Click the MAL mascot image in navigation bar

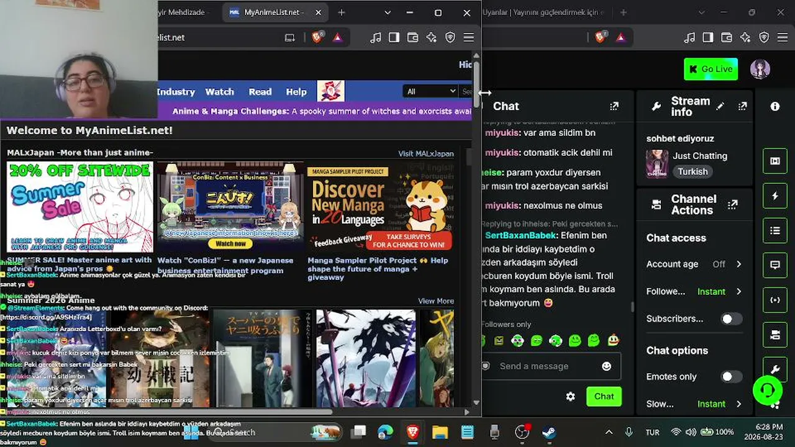330,91
